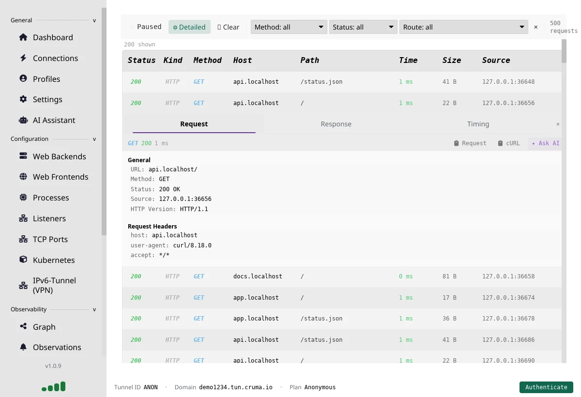Collapse the Observability sidebar section
Image resolution: width=581 pixels, height=397 pixels.
tap(53, 309)
